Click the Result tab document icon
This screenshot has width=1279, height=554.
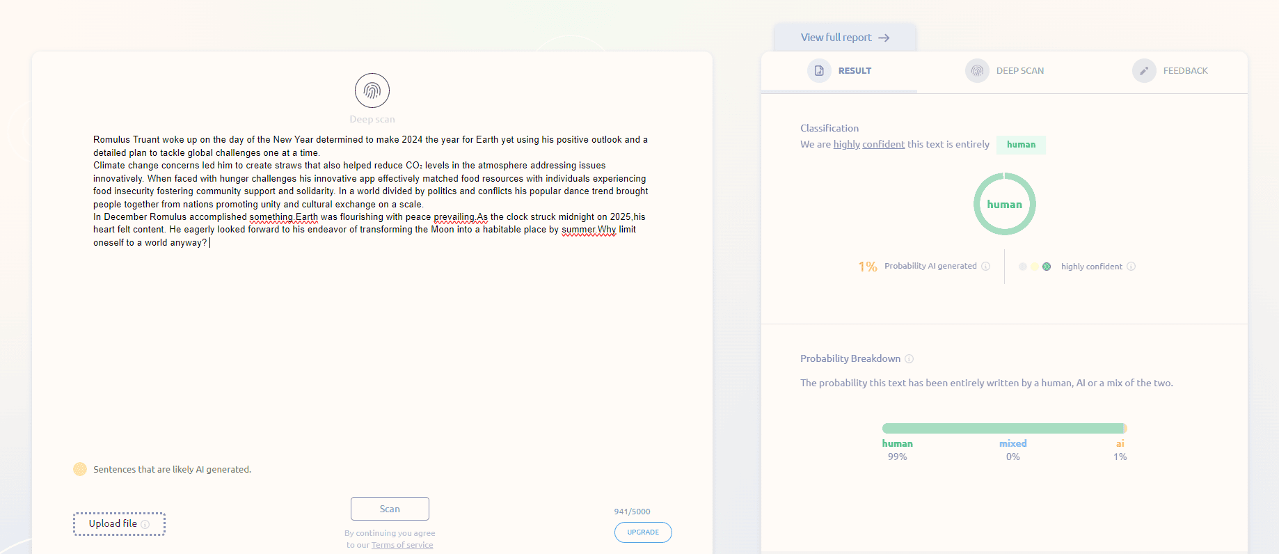point(819,71)
